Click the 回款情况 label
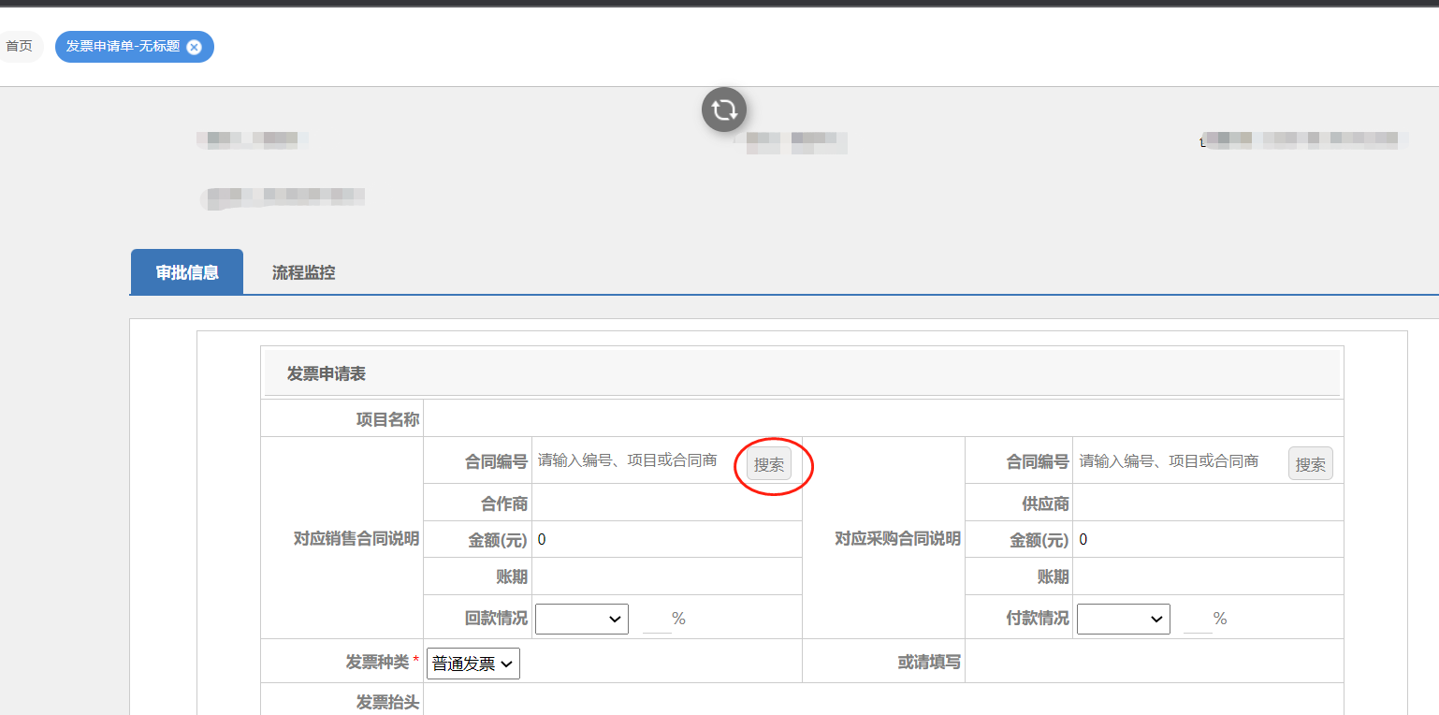Viewport: 1439px width, 715px height. [497, 618]
